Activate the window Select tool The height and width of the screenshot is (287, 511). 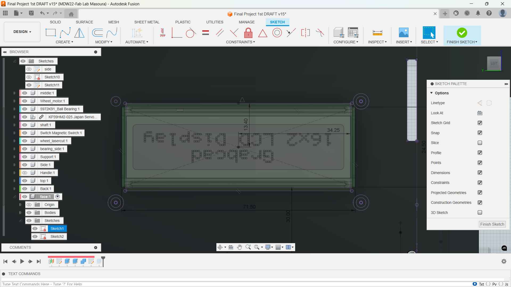click(429, 32)
